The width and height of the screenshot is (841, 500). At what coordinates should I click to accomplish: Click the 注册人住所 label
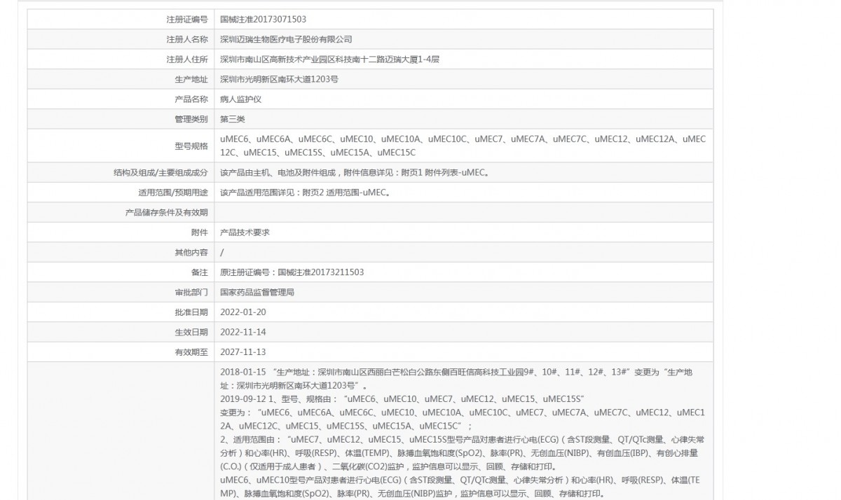186,60
